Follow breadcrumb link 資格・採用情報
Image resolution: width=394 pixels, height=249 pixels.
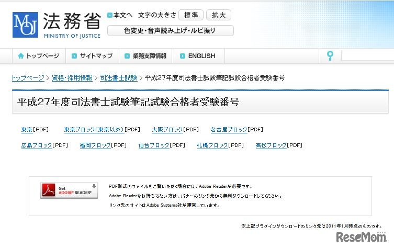pyautogui.click(x=72, y=78)
